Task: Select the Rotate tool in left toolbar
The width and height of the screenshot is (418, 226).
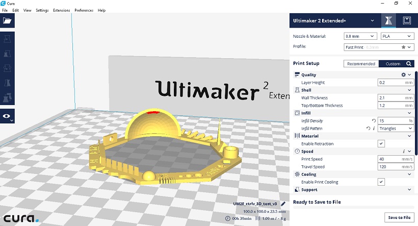Action: (7, 68)
